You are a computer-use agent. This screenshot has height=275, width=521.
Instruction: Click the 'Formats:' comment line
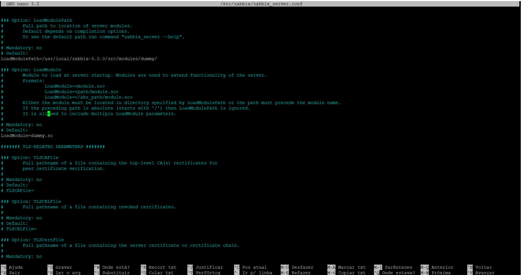tap(33, 81)
